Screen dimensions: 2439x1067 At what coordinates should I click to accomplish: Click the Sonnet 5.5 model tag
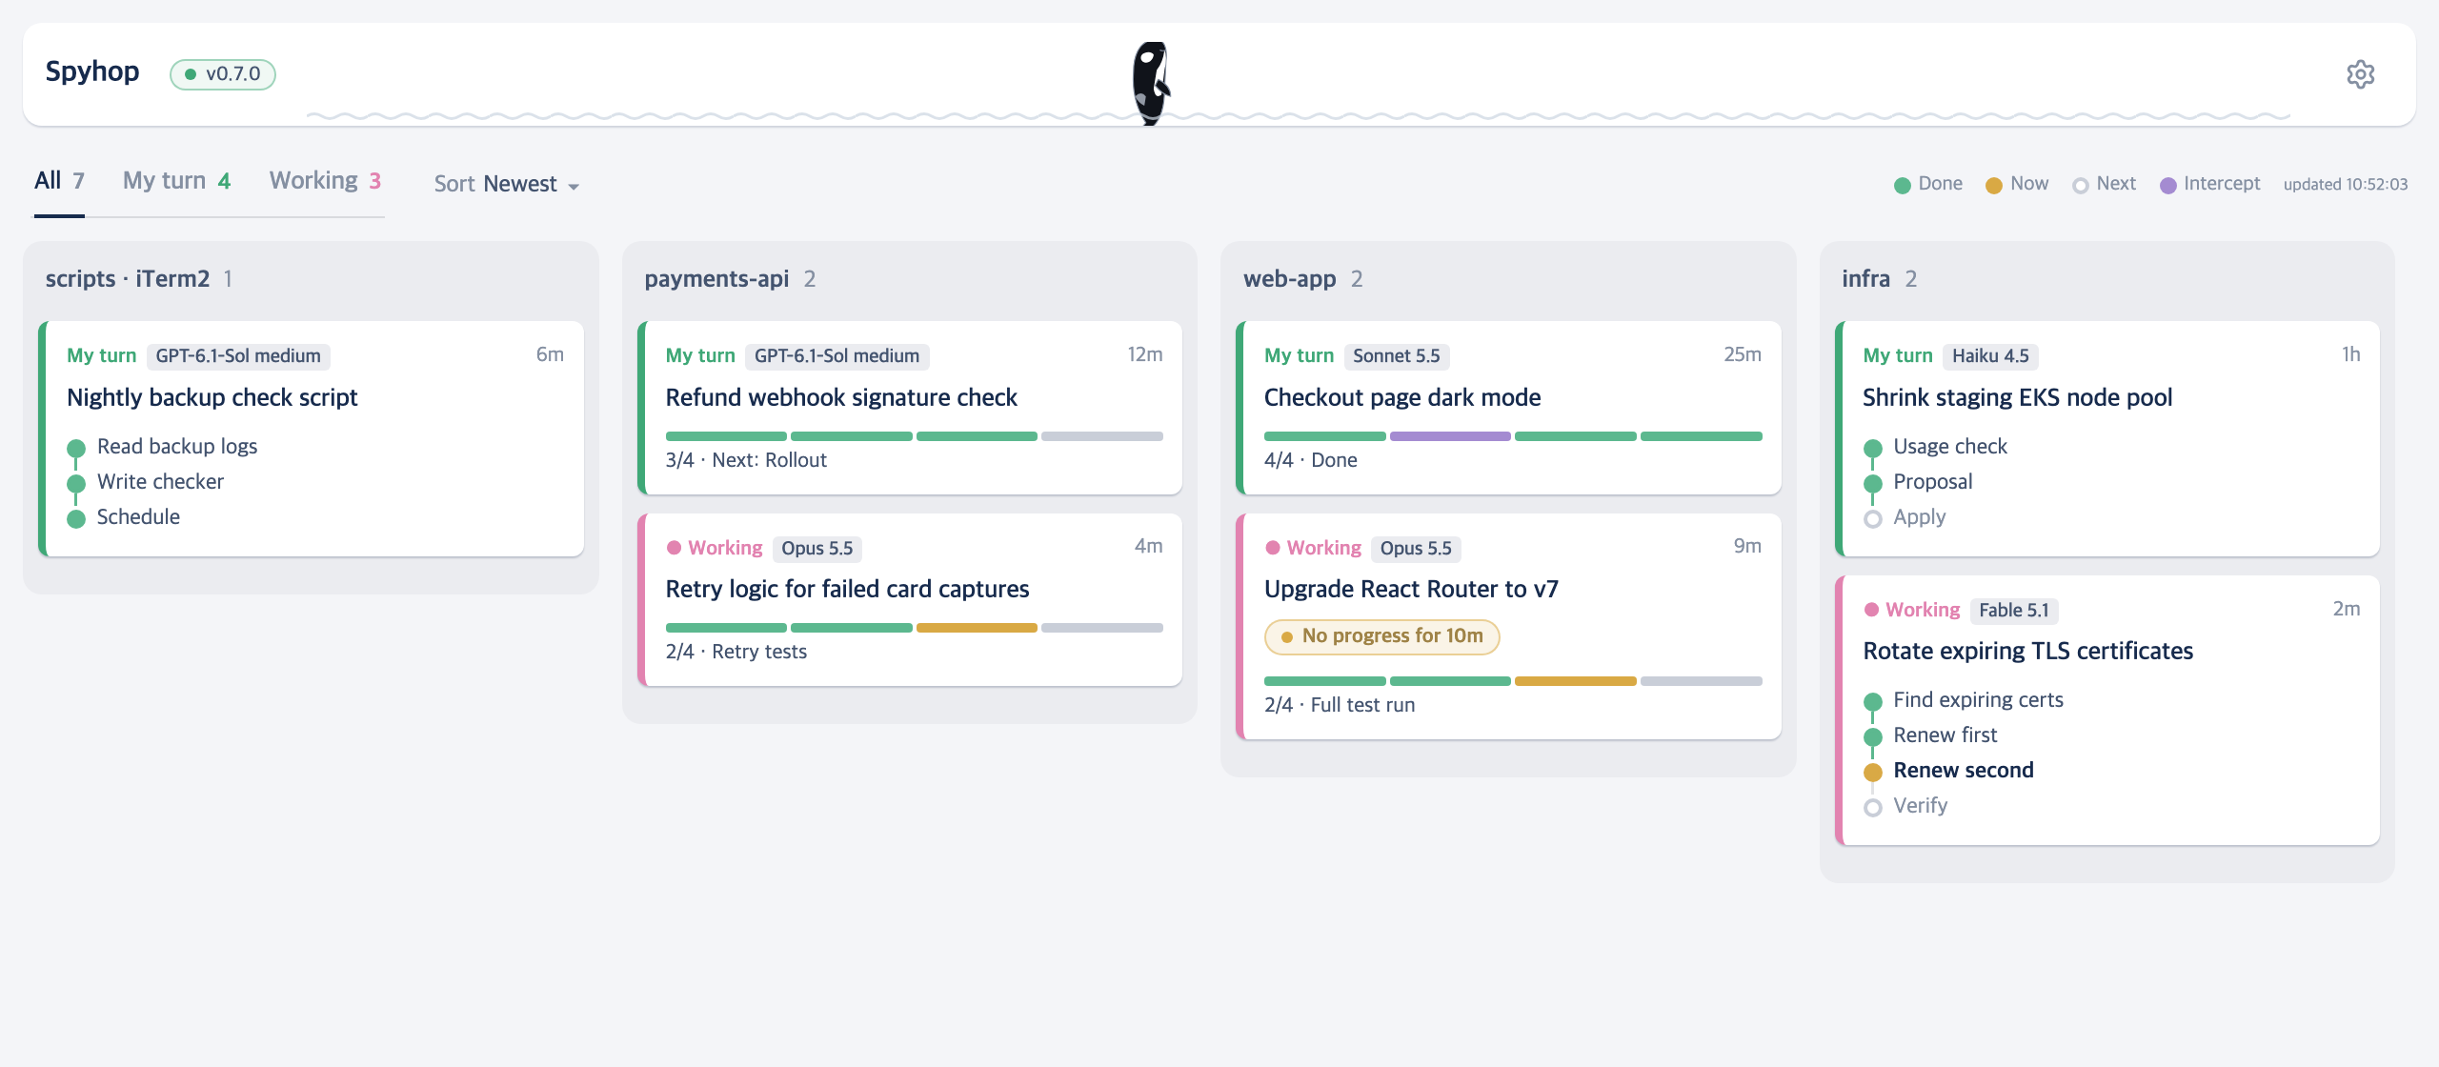click(1397, 356)
